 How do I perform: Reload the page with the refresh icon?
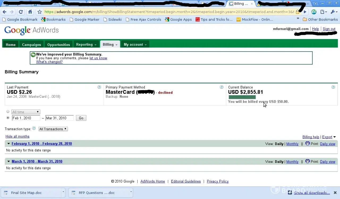click(x=21, y=12)
